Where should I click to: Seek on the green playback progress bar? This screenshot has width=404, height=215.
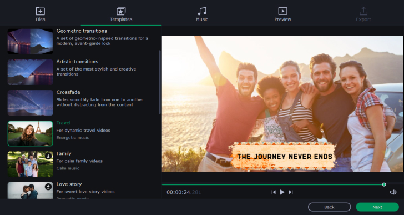click(273, 184)
